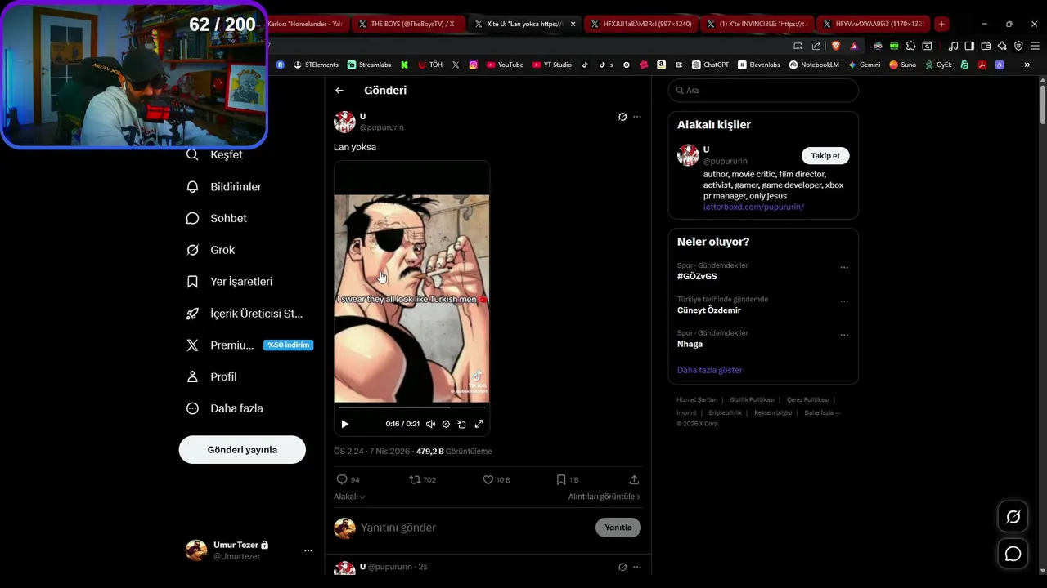Open Alıntıları görüntüle link

[604, 497]
